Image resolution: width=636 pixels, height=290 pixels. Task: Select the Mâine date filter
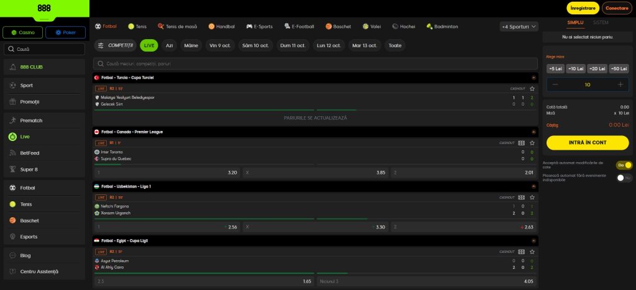tap(191, 45)
